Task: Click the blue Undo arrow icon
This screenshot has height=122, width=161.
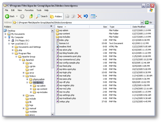Action: [x=86, y=16]
